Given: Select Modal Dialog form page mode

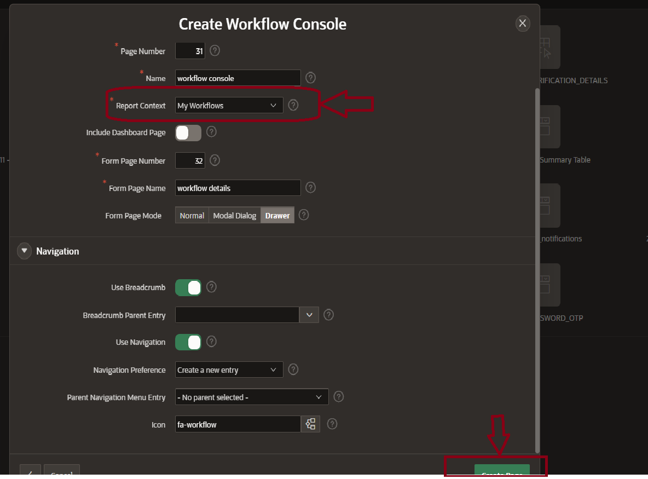Looking at the screenshot, I should (x=235, y=215).
